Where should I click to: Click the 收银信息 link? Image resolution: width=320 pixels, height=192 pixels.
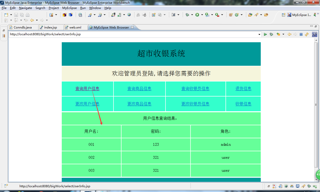coord(243,104)
